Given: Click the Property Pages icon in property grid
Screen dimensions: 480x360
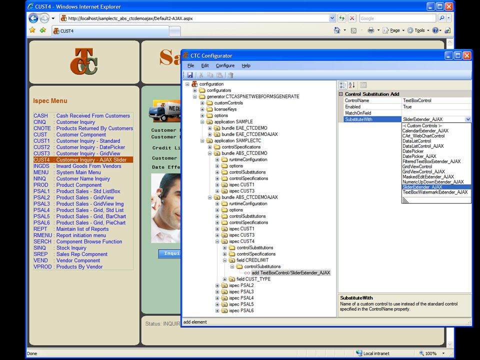Looking at the screenshot, I should [x=363, y=85].
